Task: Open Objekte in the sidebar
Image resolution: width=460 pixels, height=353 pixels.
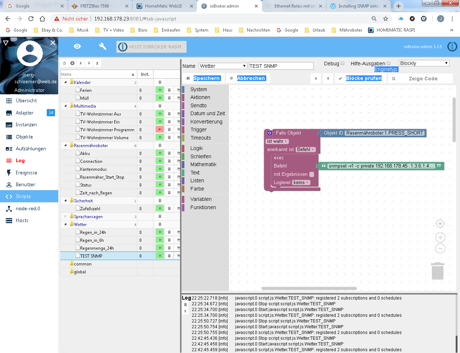Action: click(x=29, y=137)
